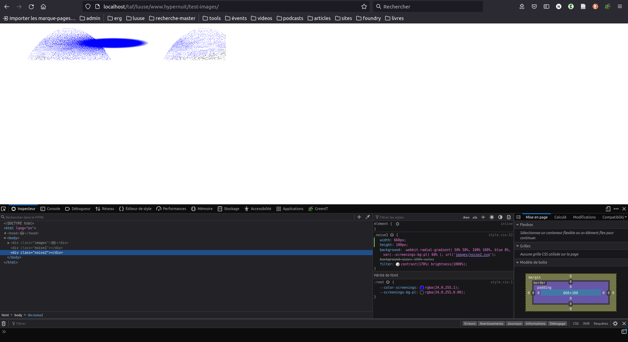The width and height of the screenshot is (628, 342).
Task: Collapse the body element node
Action: (5, 238)
